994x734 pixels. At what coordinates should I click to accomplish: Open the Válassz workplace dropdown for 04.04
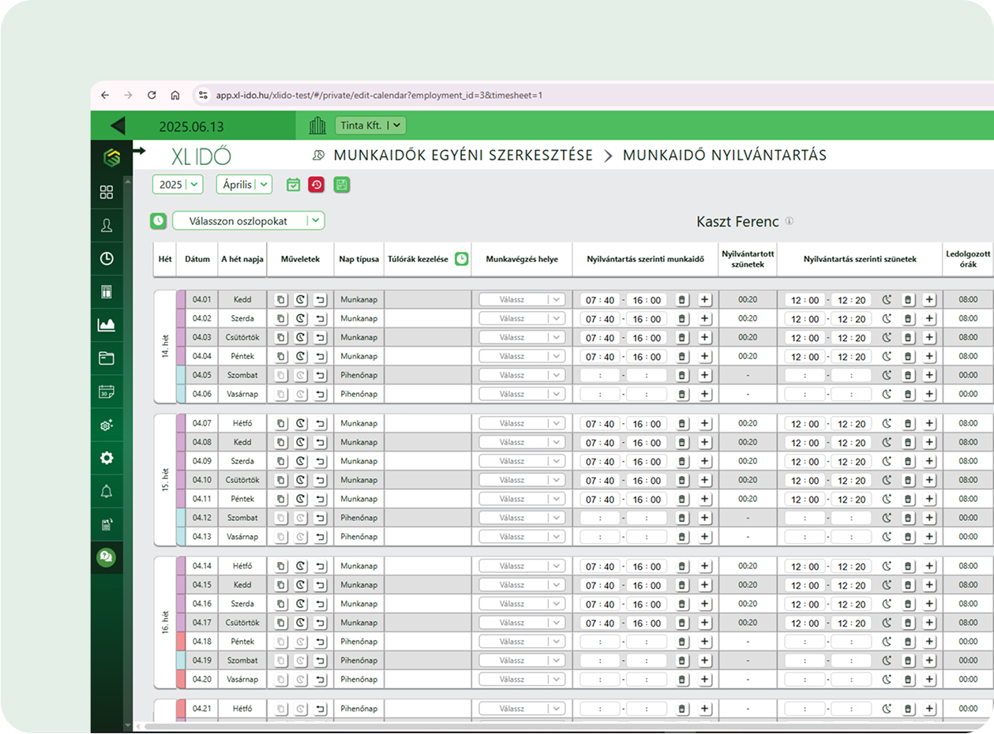tap(522, 356)
